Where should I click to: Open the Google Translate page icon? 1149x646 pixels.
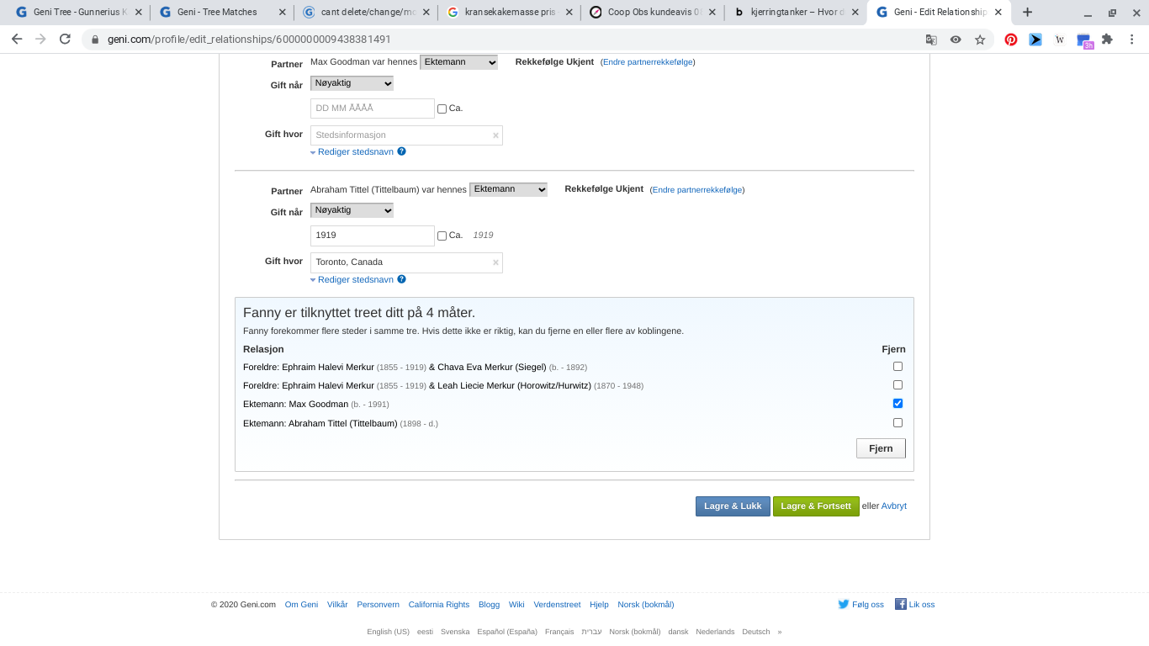tap(931, 40)
